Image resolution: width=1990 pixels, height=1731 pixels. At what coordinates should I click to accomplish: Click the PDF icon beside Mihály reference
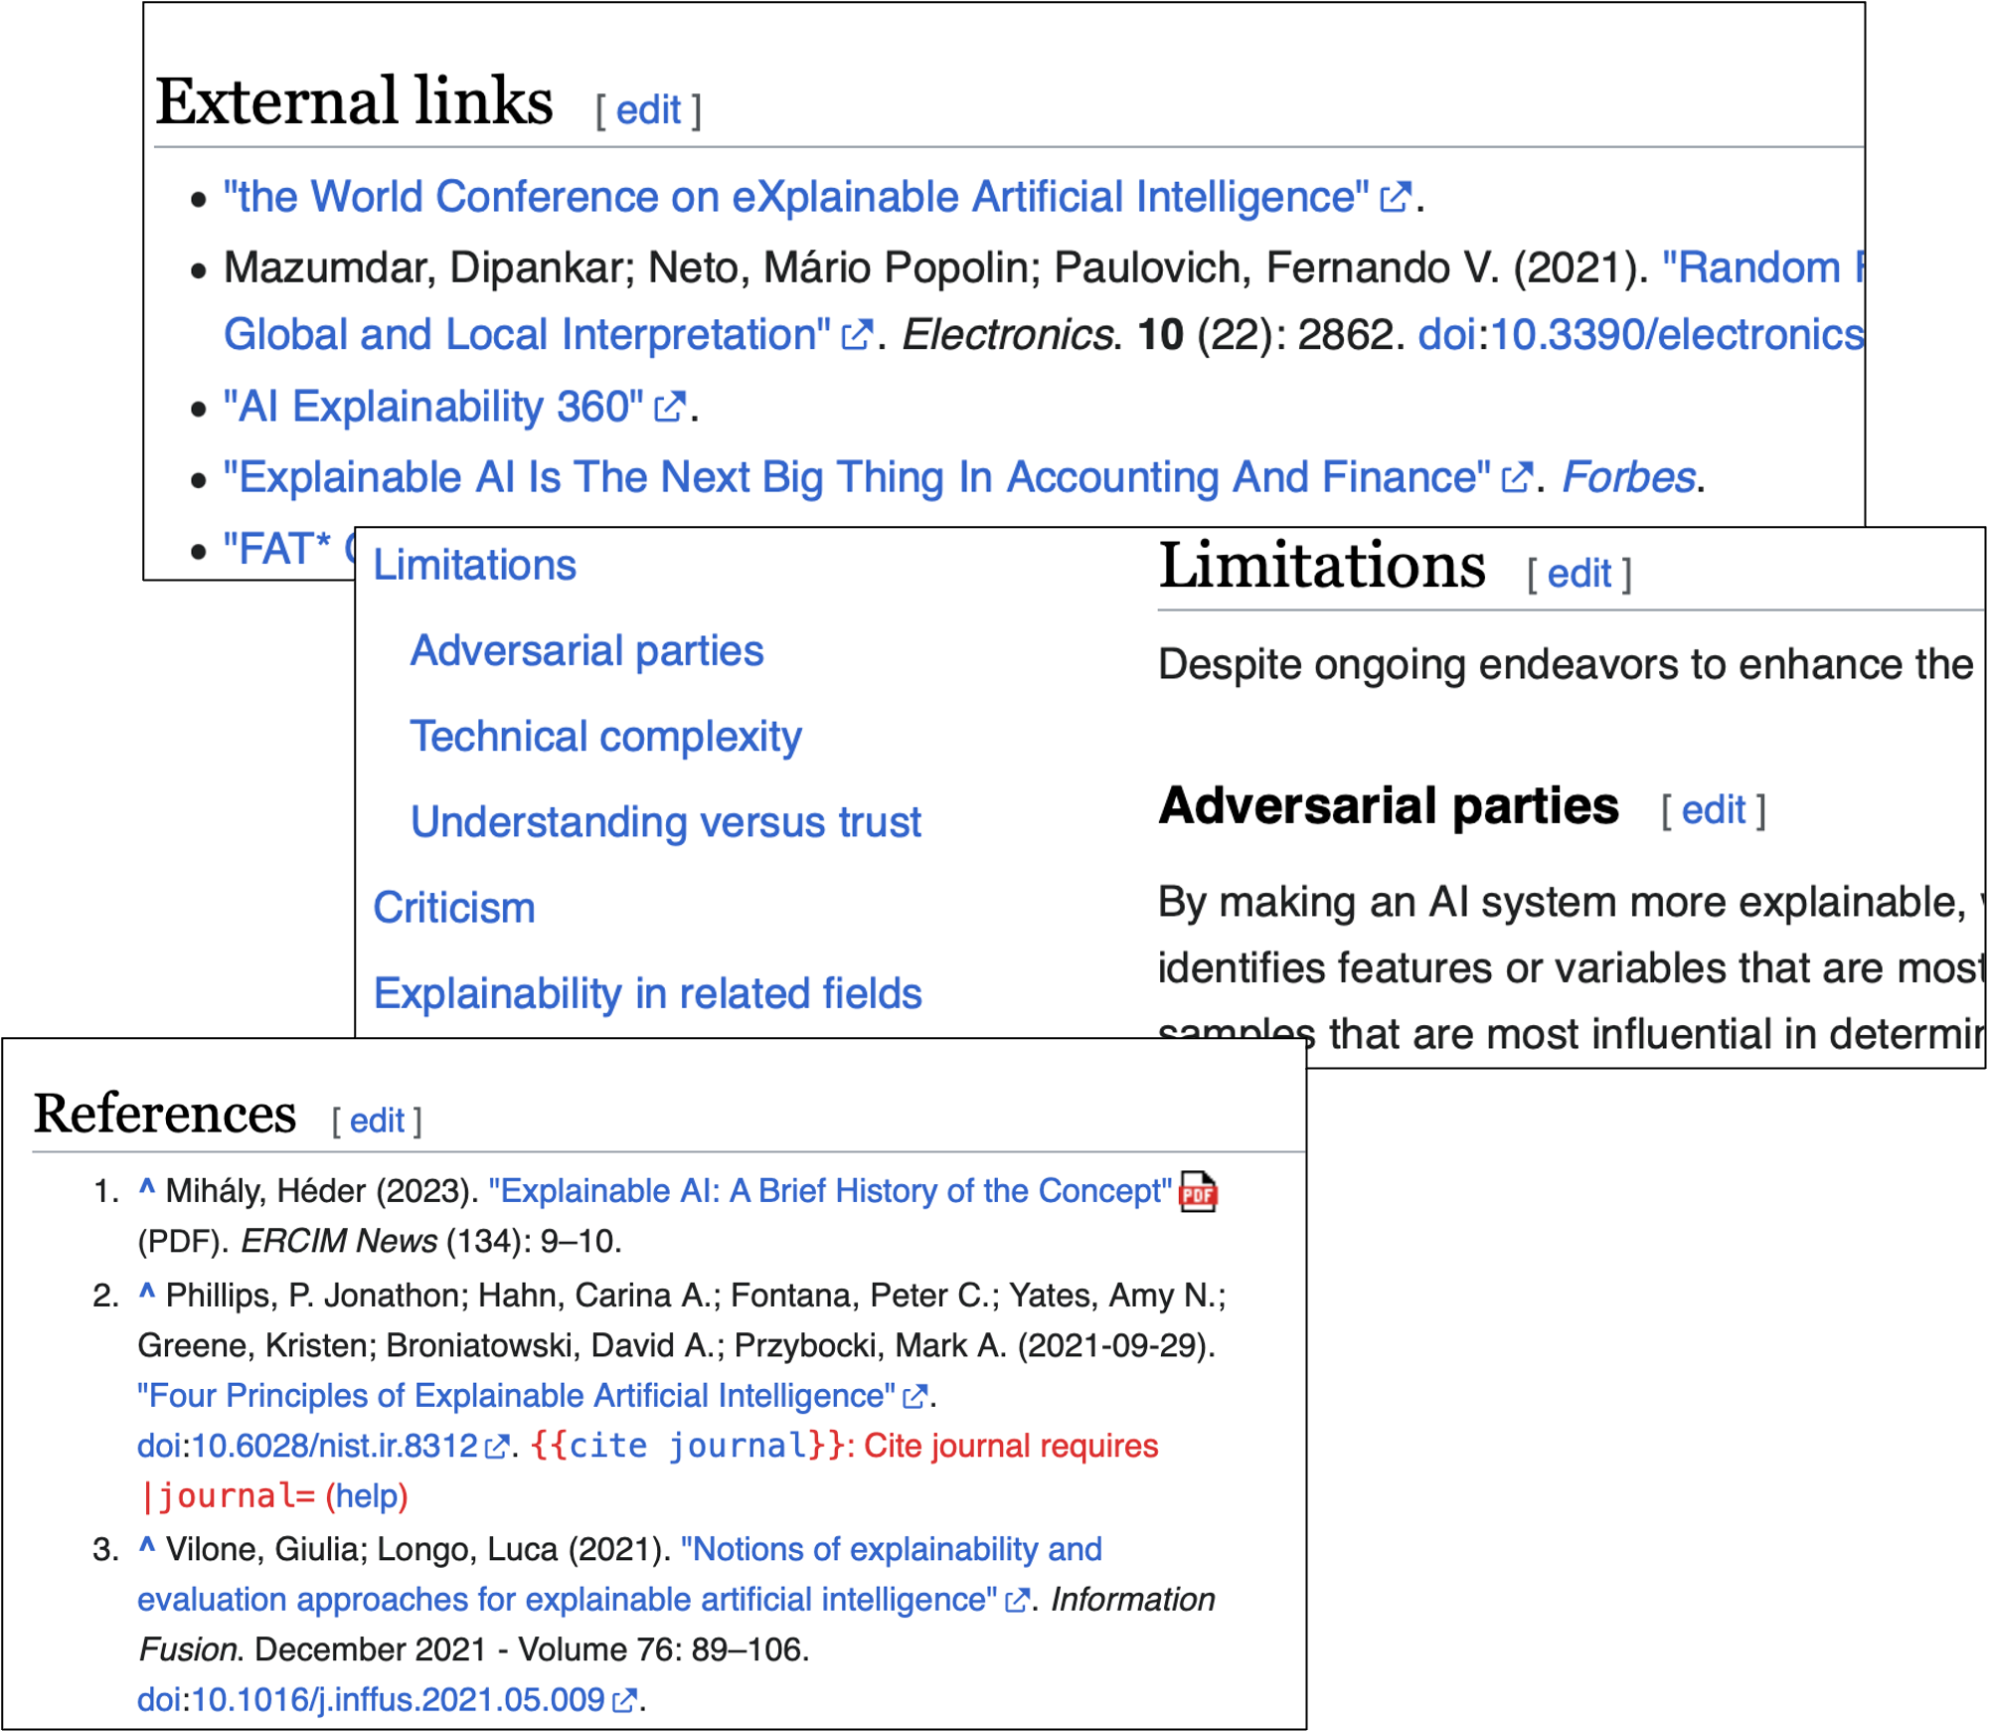click(1198, 1191)
